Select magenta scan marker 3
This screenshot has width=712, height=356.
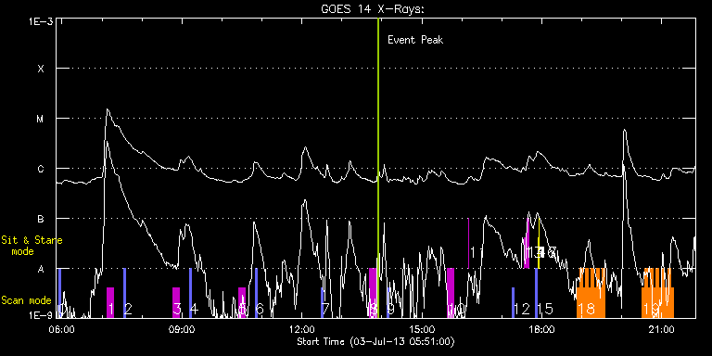[x=176, y=302]
